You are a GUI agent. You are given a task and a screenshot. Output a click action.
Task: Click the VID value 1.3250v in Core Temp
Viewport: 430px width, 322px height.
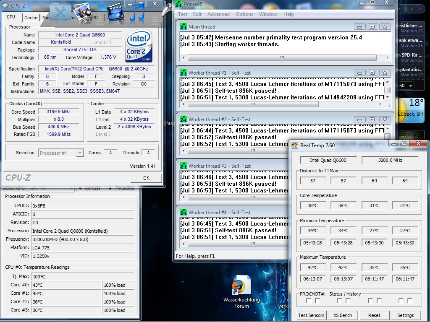pos(83,256)
